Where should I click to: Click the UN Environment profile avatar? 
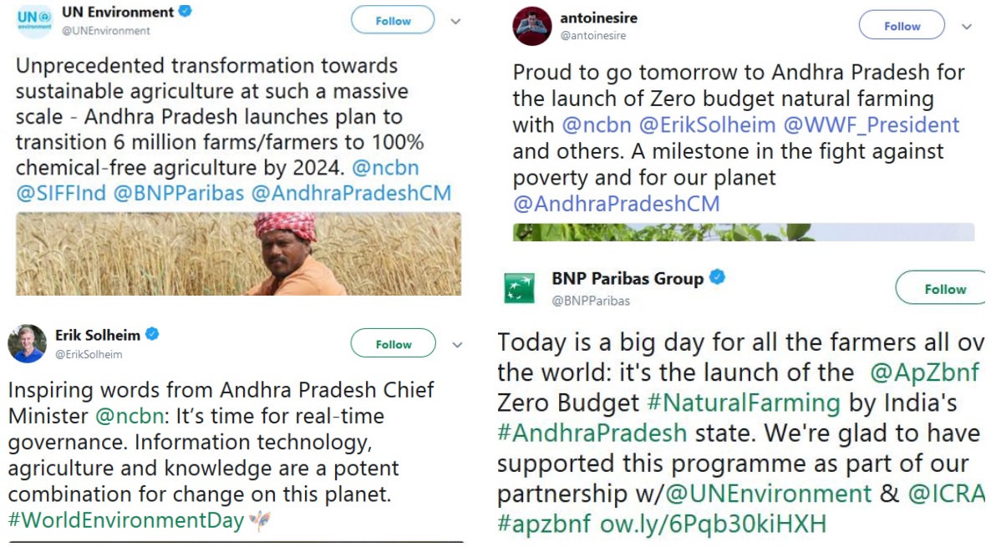point(35,21)
